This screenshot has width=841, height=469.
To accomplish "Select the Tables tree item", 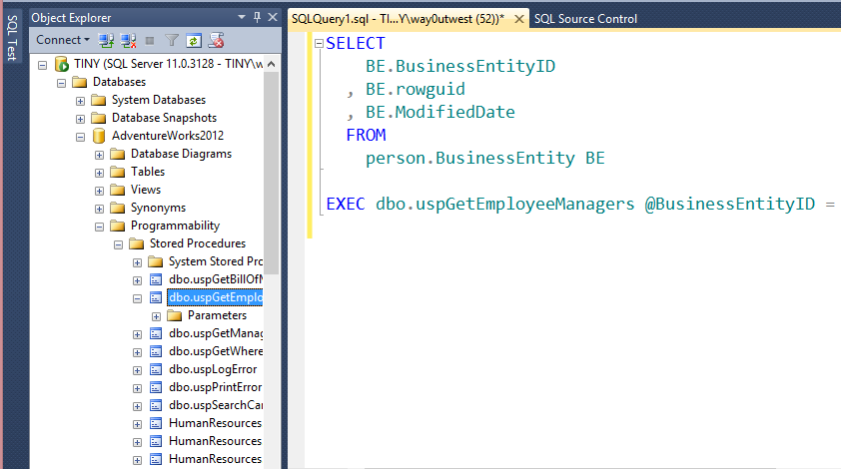I will [148, 172].
